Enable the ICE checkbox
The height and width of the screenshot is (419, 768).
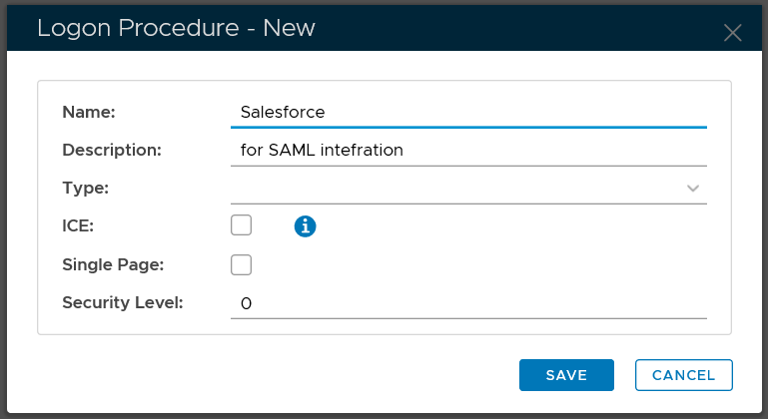point(241,225)
